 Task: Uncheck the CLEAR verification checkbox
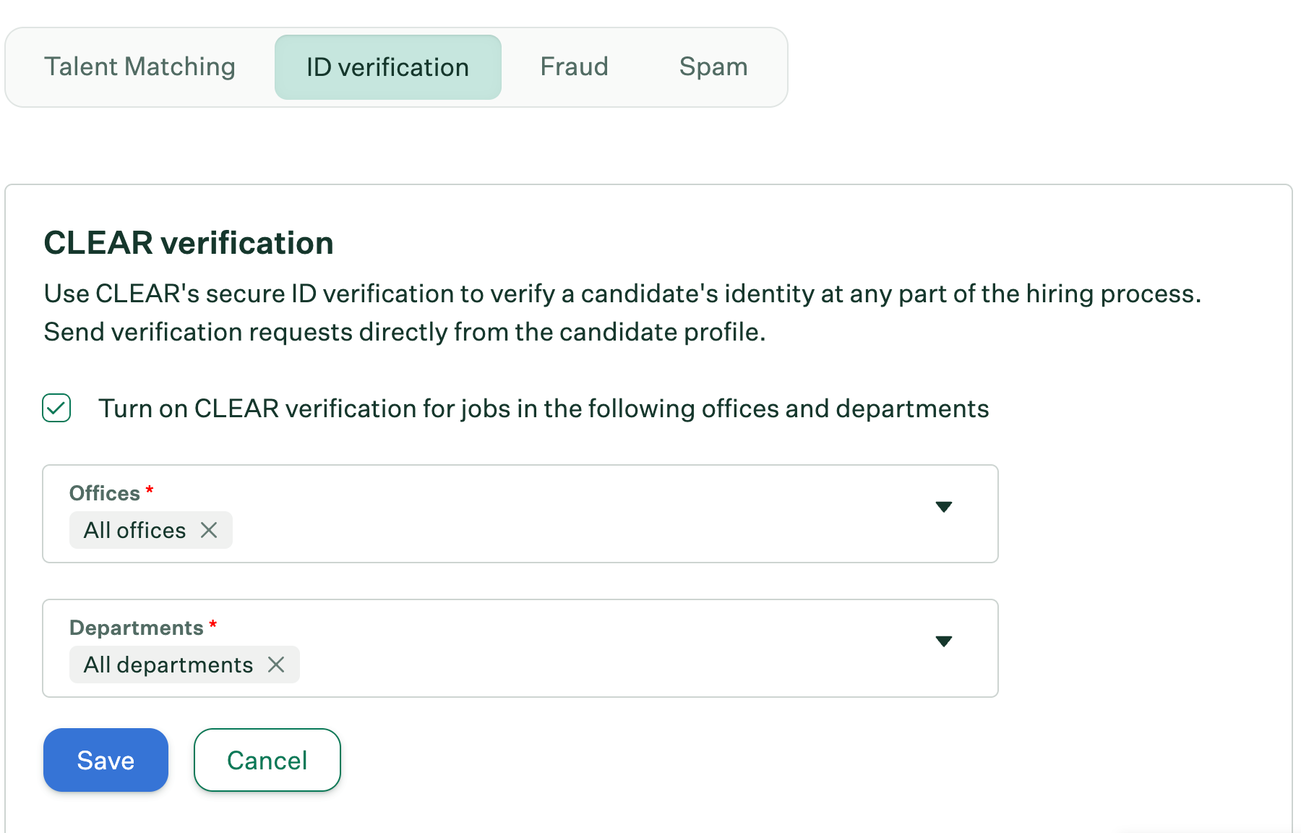click(x=56, y=408)
